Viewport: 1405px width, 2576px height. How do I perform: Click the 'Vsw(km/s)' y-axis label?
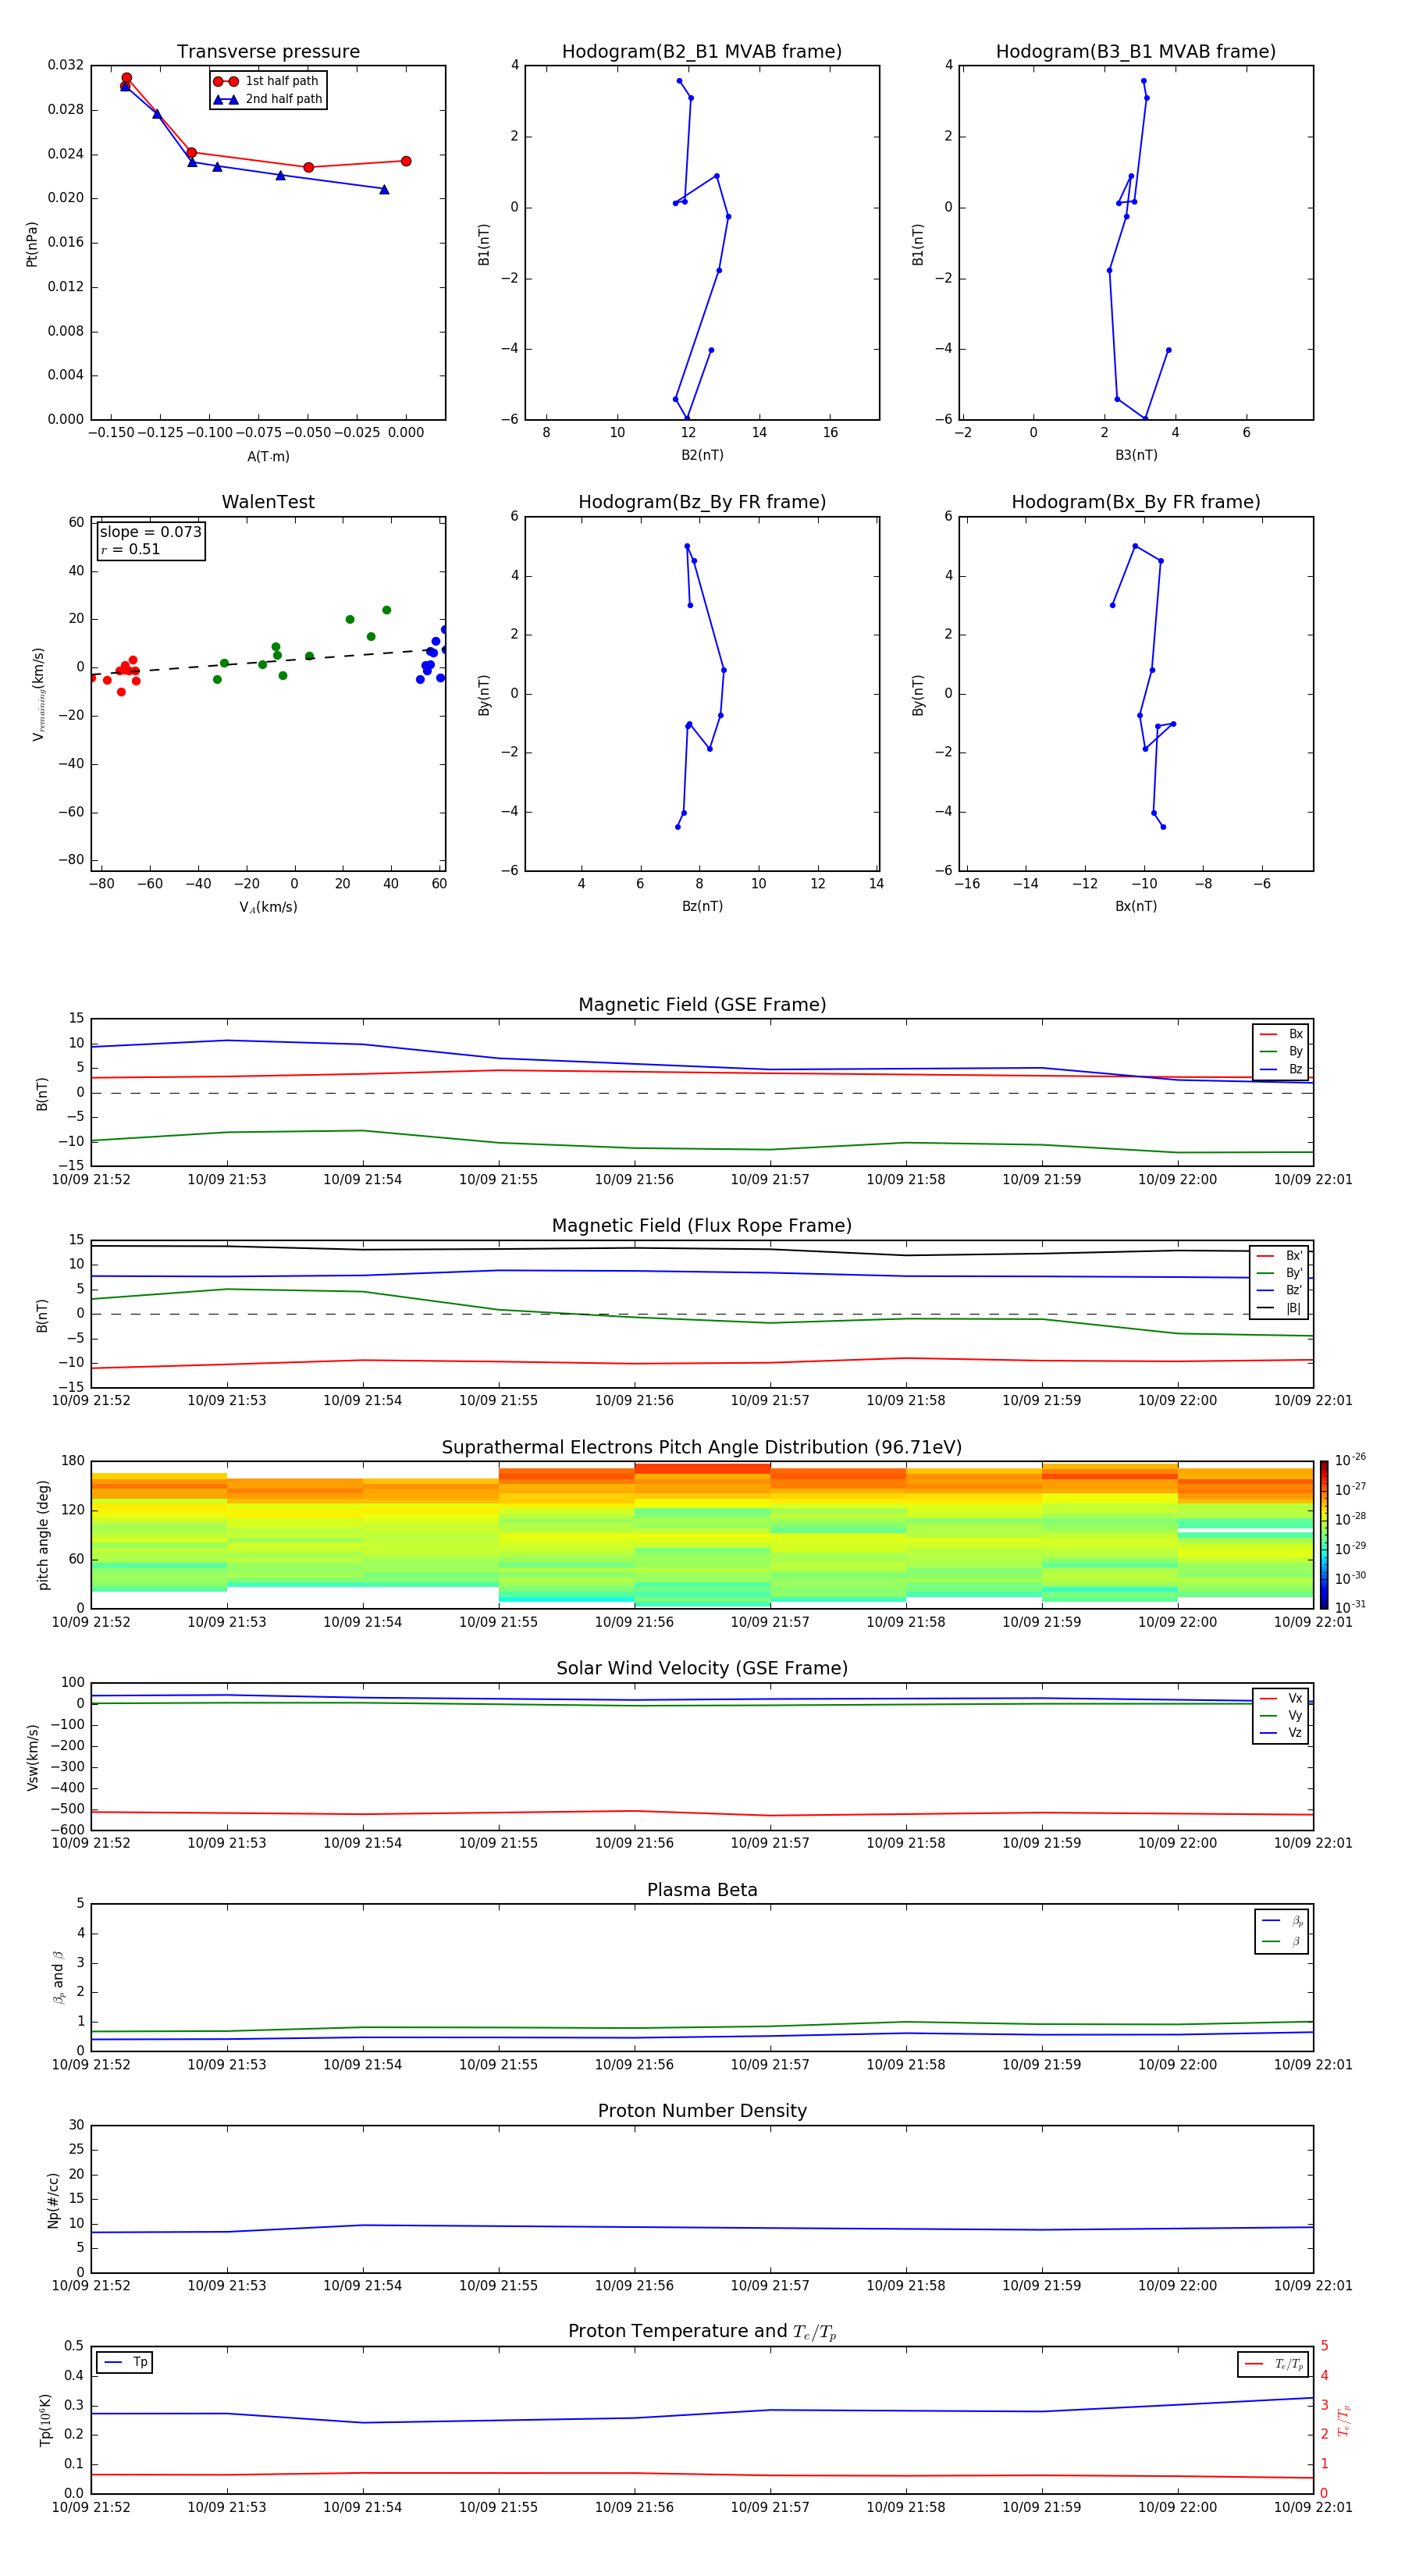33,1757
